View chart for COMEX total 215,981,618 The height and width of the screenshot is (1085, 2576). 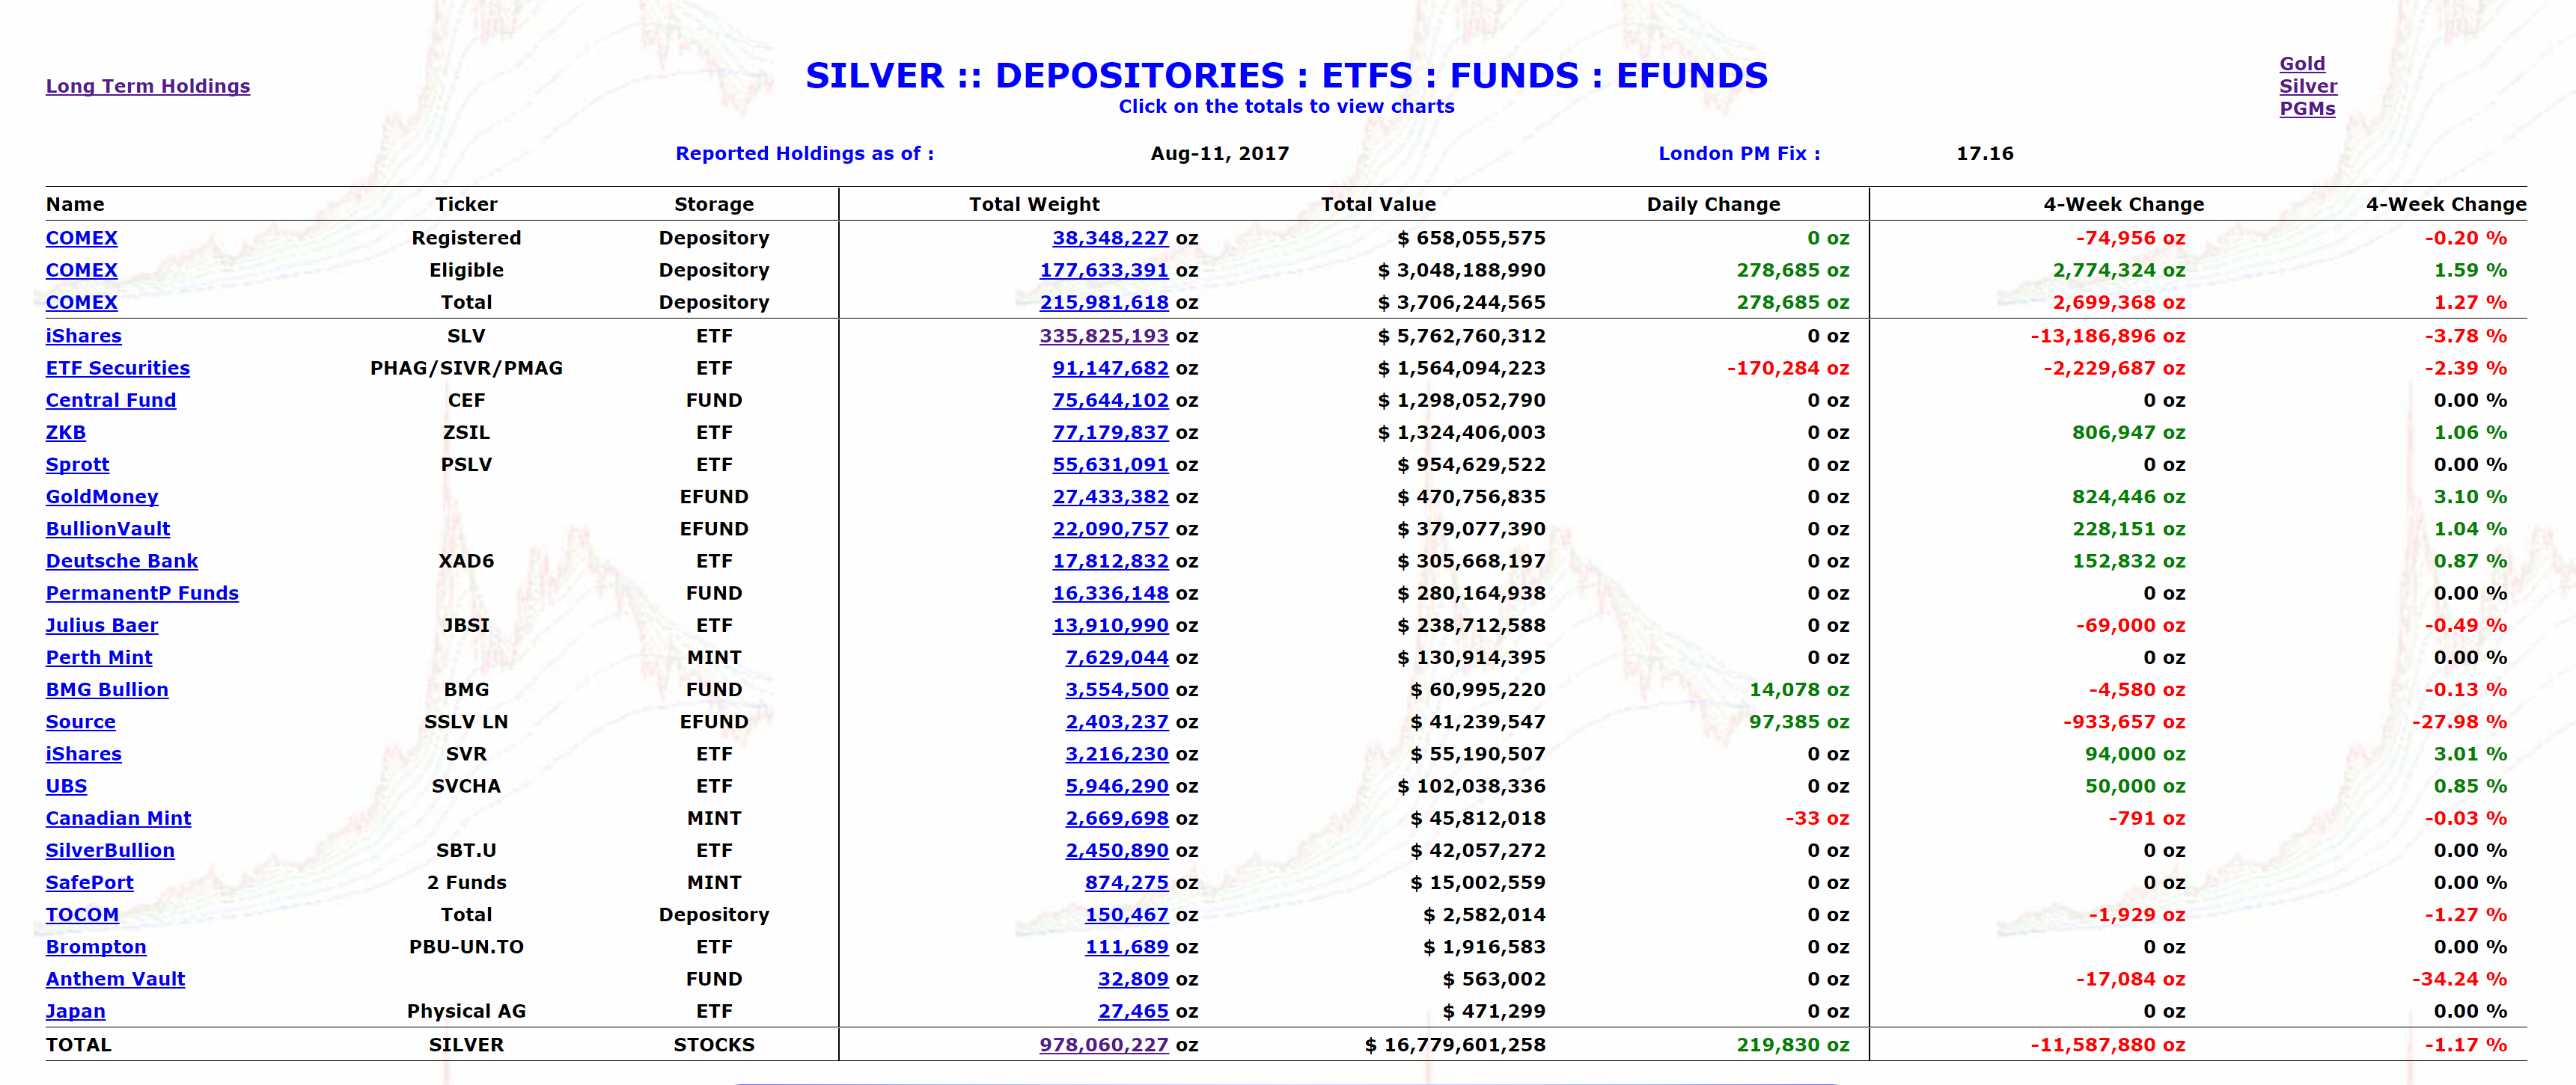click(1104, 302)
